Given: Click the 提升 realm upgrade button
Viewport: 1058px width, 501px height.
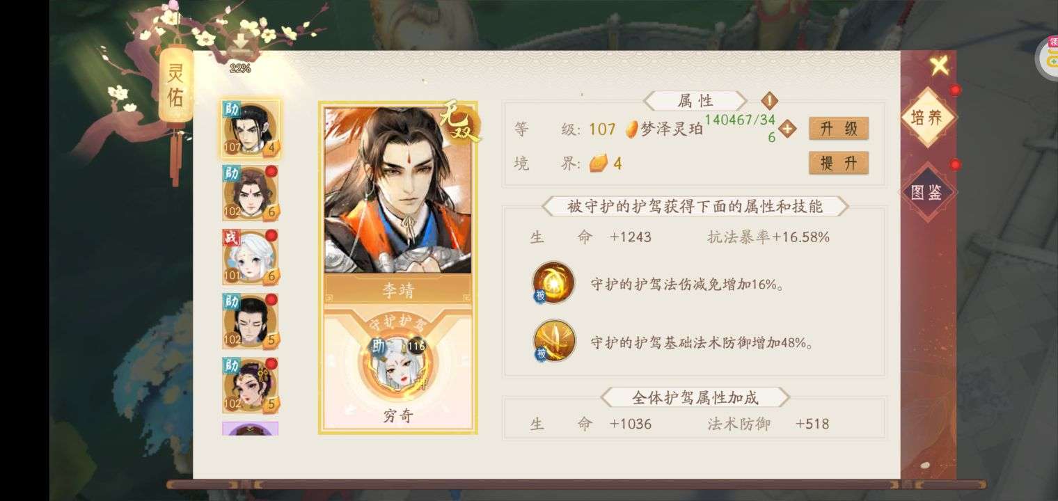Looking at the screenshot, I should click(839, 163).
